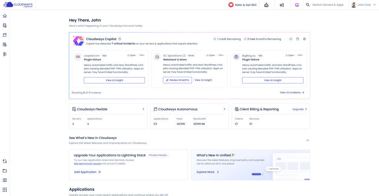Open the dollar affiliate sidebar icon
Image resolution: width=379 pixels, height=196 pixels.
pos(4,180)
